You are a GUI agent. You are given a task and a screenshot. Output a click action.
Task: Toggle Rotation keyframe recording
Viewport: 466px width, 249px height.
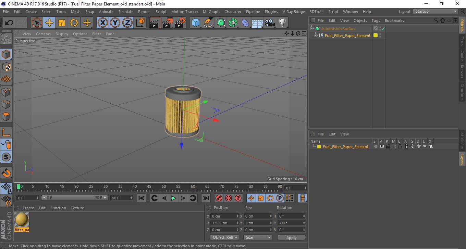tap(270, 198)
